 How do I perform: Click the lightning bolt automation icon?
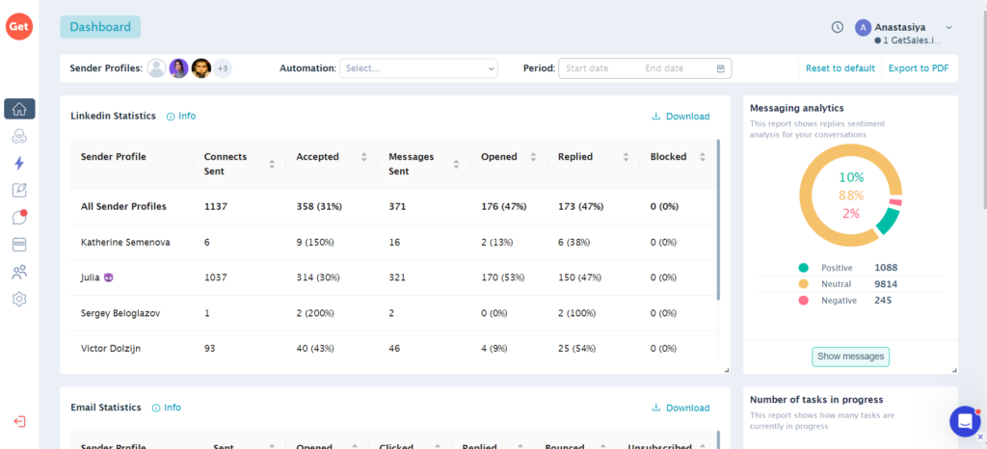point(19,163)
